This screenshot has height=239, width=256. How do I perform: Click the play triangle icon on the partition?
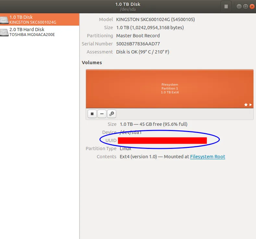pyautogui.click(x=250, y=105)
